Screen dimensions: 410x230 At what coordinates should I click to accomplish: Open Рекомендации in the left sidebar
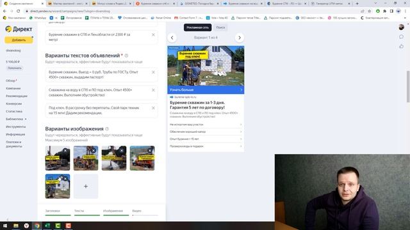(17, 96)
